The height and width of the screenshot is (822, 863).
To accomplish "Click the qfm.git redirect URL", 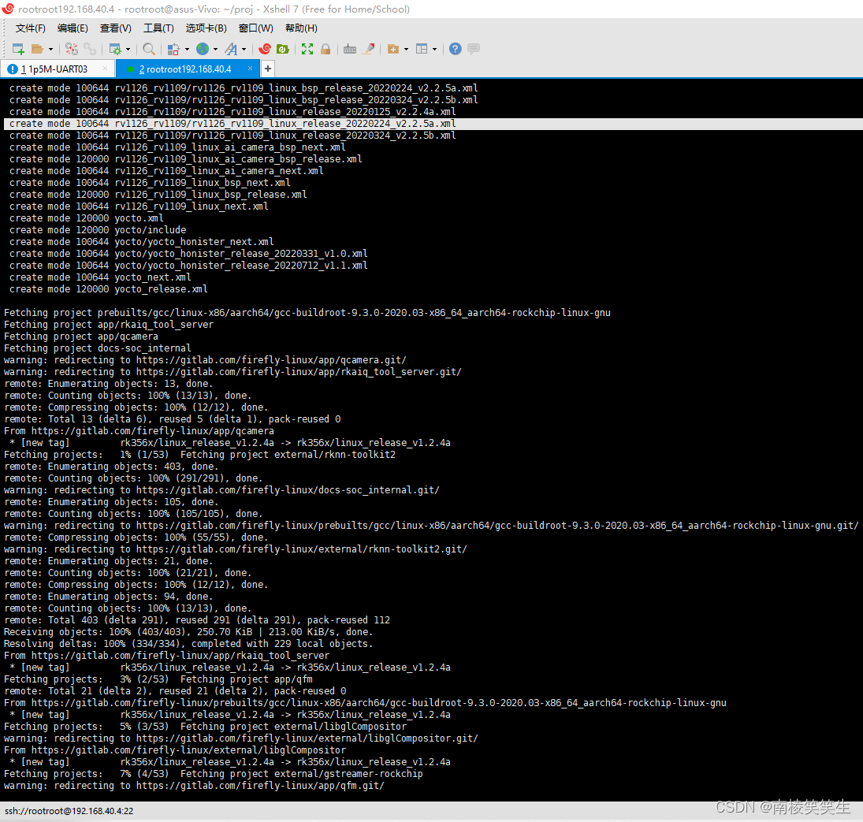I will [x=260, y=786].
